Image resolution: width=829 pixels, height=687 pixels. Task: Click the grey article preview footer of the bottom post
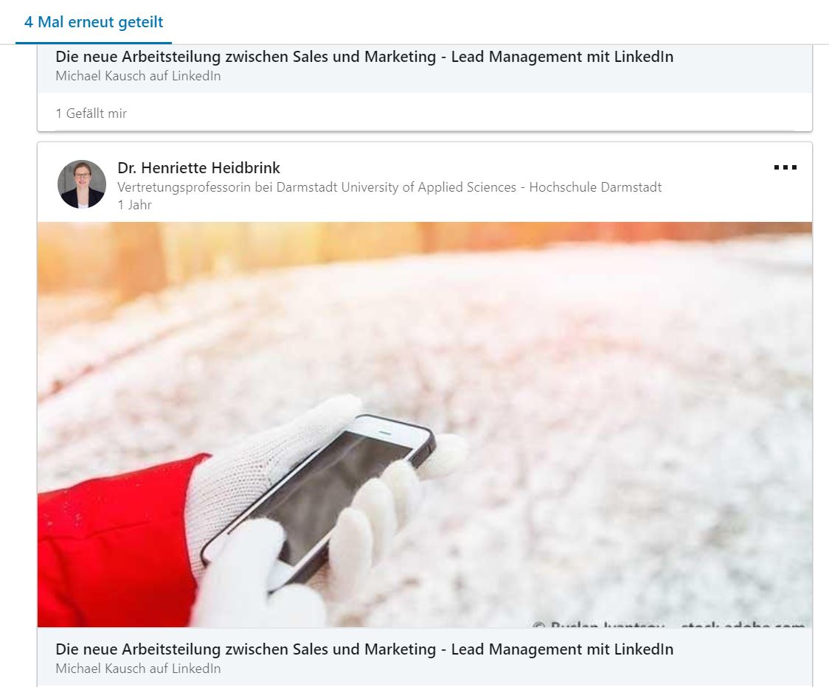click(425, 658)
